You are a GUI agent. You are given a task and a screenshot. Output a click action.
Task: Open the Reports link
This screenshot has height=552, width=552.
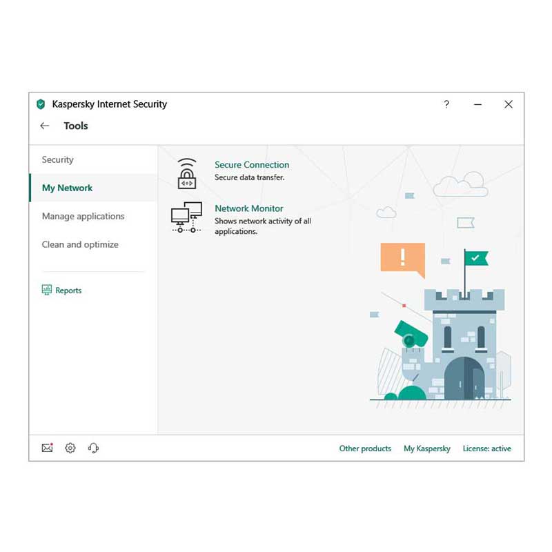pyautogui.click(x=68, y=290)
